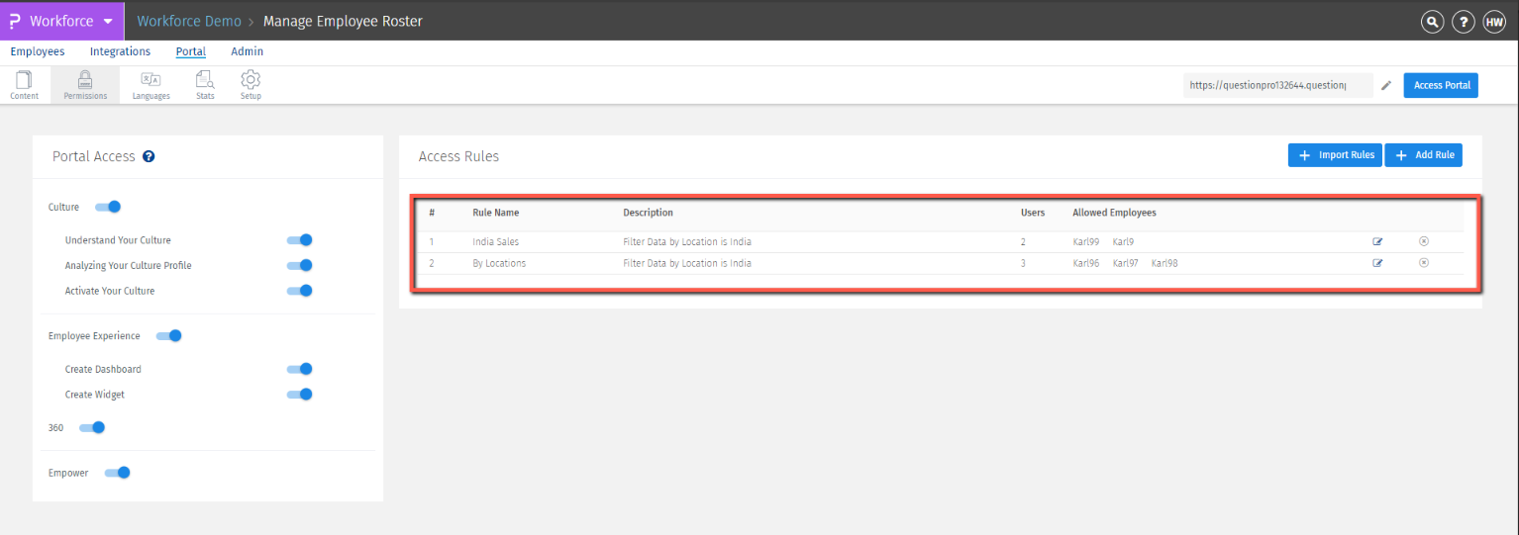Click the Users column header
Viewport: 1519px width, 535px height.
(1033, 213)
